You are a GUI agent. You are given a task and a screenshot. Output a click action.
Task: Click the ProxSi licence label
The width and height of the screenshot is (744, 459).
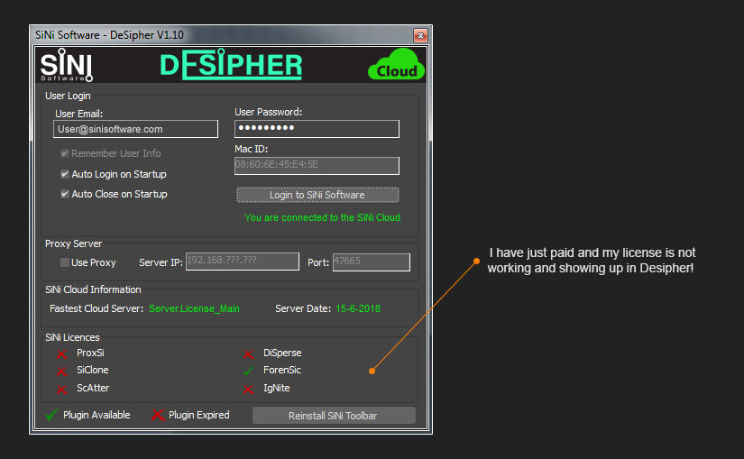[90, 353]
